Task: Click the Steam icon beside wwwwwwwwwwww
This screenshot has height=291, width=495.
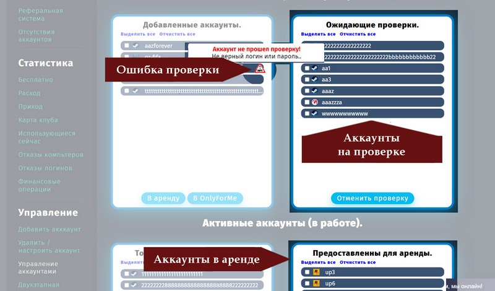Action: pos(314,113)
